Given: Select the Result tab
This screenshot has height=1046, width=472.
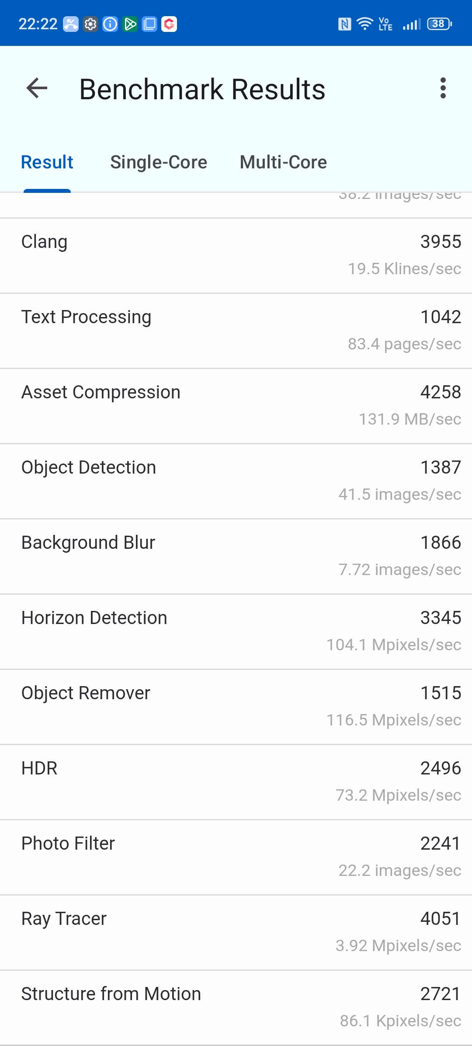Looking at the screenshot, I should click(47, 162).
